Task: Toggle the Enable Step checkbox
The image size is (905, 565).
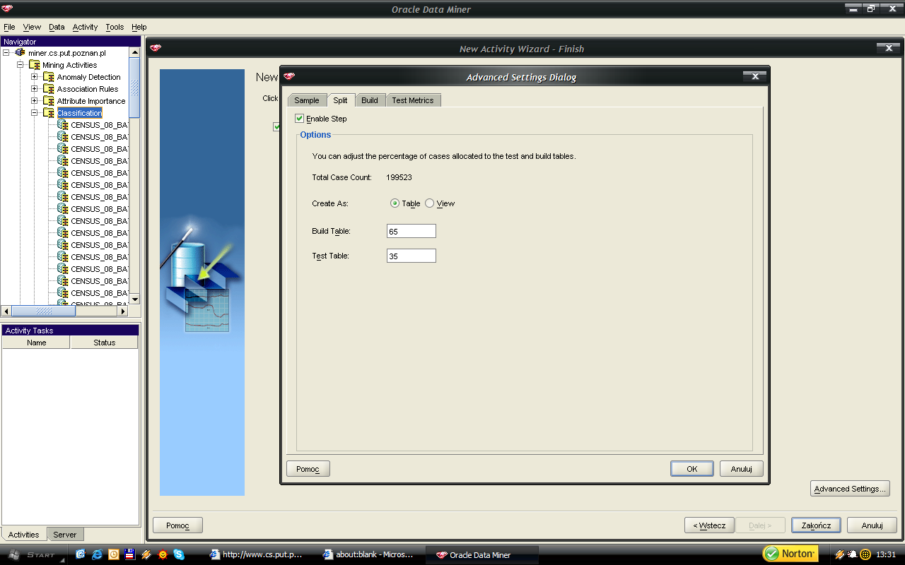Action: tap(300, 119)
